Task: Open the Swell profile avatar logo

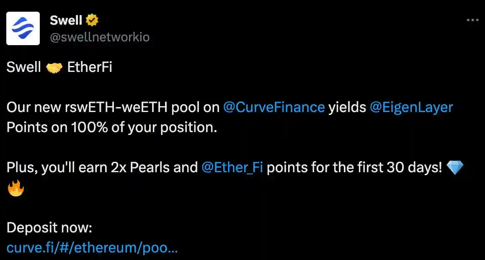Action: point(23,28)
